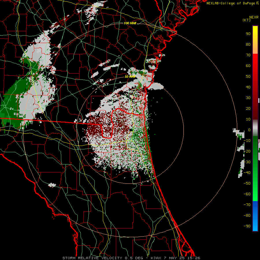The height and width of the screenshot is (260, 260).
Task: Click the NEXR label above the color bar
Action: pyautogui.click(x=254, y=17)
